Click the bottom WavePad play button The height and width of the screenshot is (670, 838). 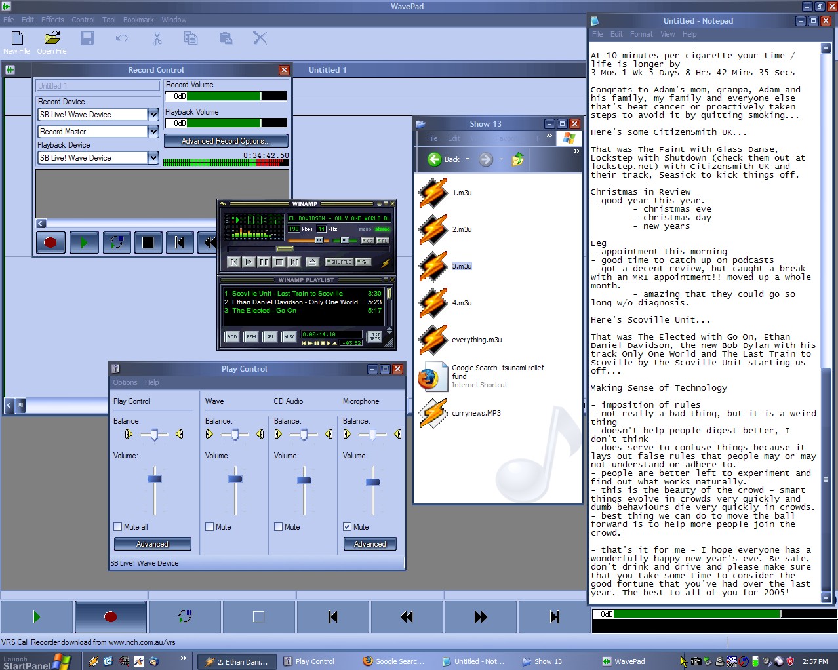37,616
